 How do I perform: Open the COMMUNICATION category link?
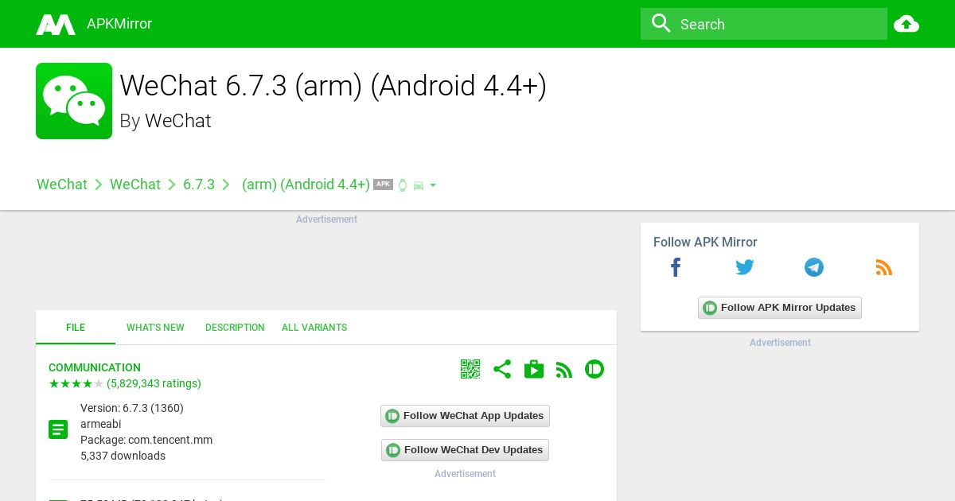click(95, 367)
